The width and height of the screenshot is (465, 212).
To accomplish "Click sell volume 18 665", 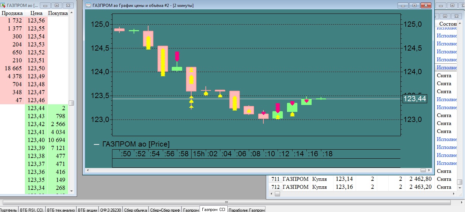I will (14, 69).
